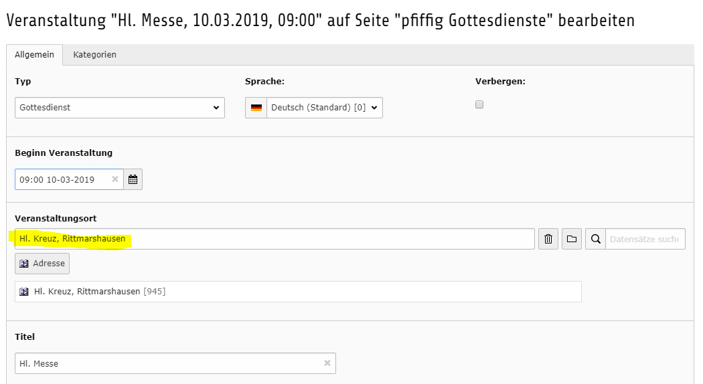
Task: Click the German flag language icon
Action: click(256, 108)
